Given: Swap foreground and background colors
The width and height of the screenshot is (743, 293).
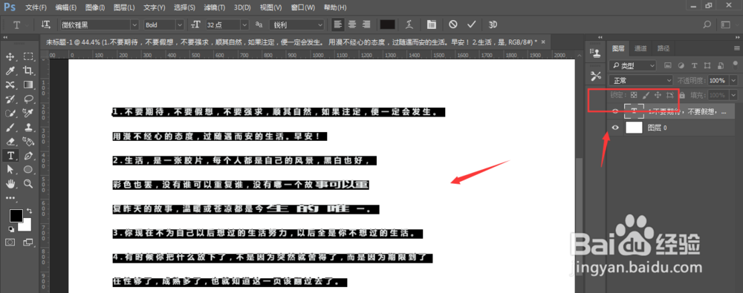Looking at the screenshot, I should coord(30,211).
